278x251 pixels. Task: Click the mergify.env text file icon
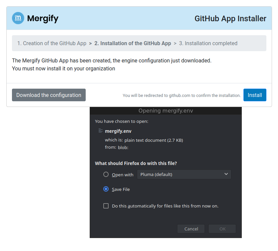(101, 131)
